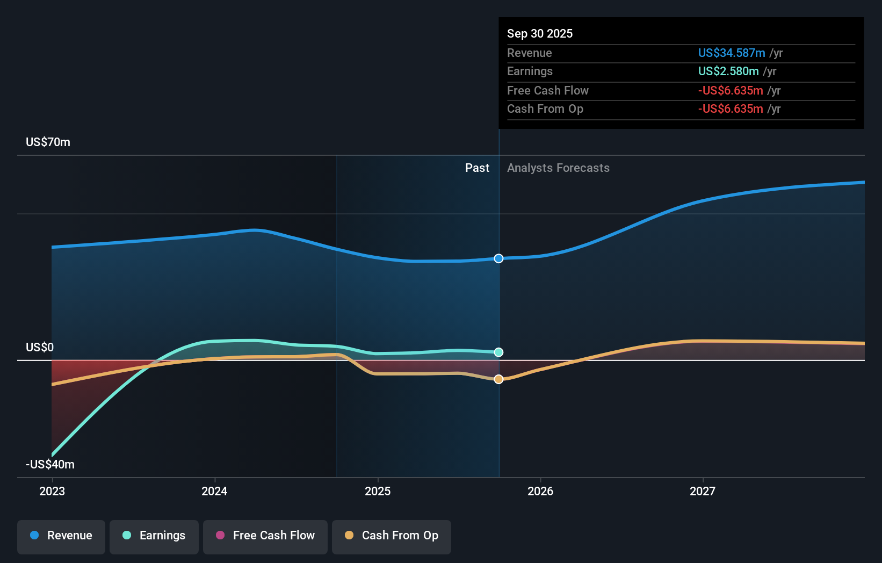Viewport: 882px width, 563px height.
Task: Click the pink Free Cash Flow dot icon
Action: pyautogui.click(x=220, y=536)
